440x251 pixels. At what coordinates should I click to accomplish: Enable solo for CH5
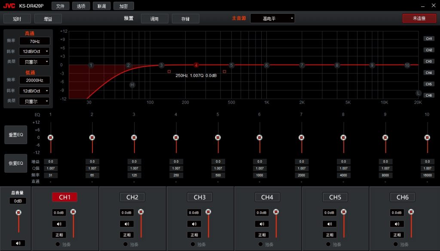328,244
